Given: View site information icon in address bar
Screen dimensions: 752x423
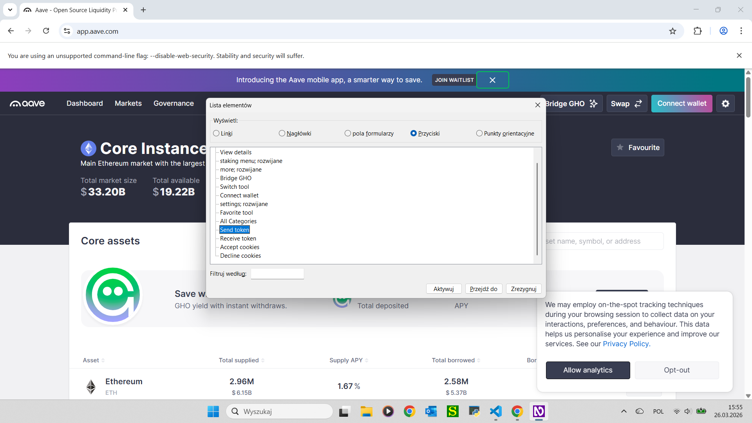Looking at the screenshot, I should coord(67,31).
